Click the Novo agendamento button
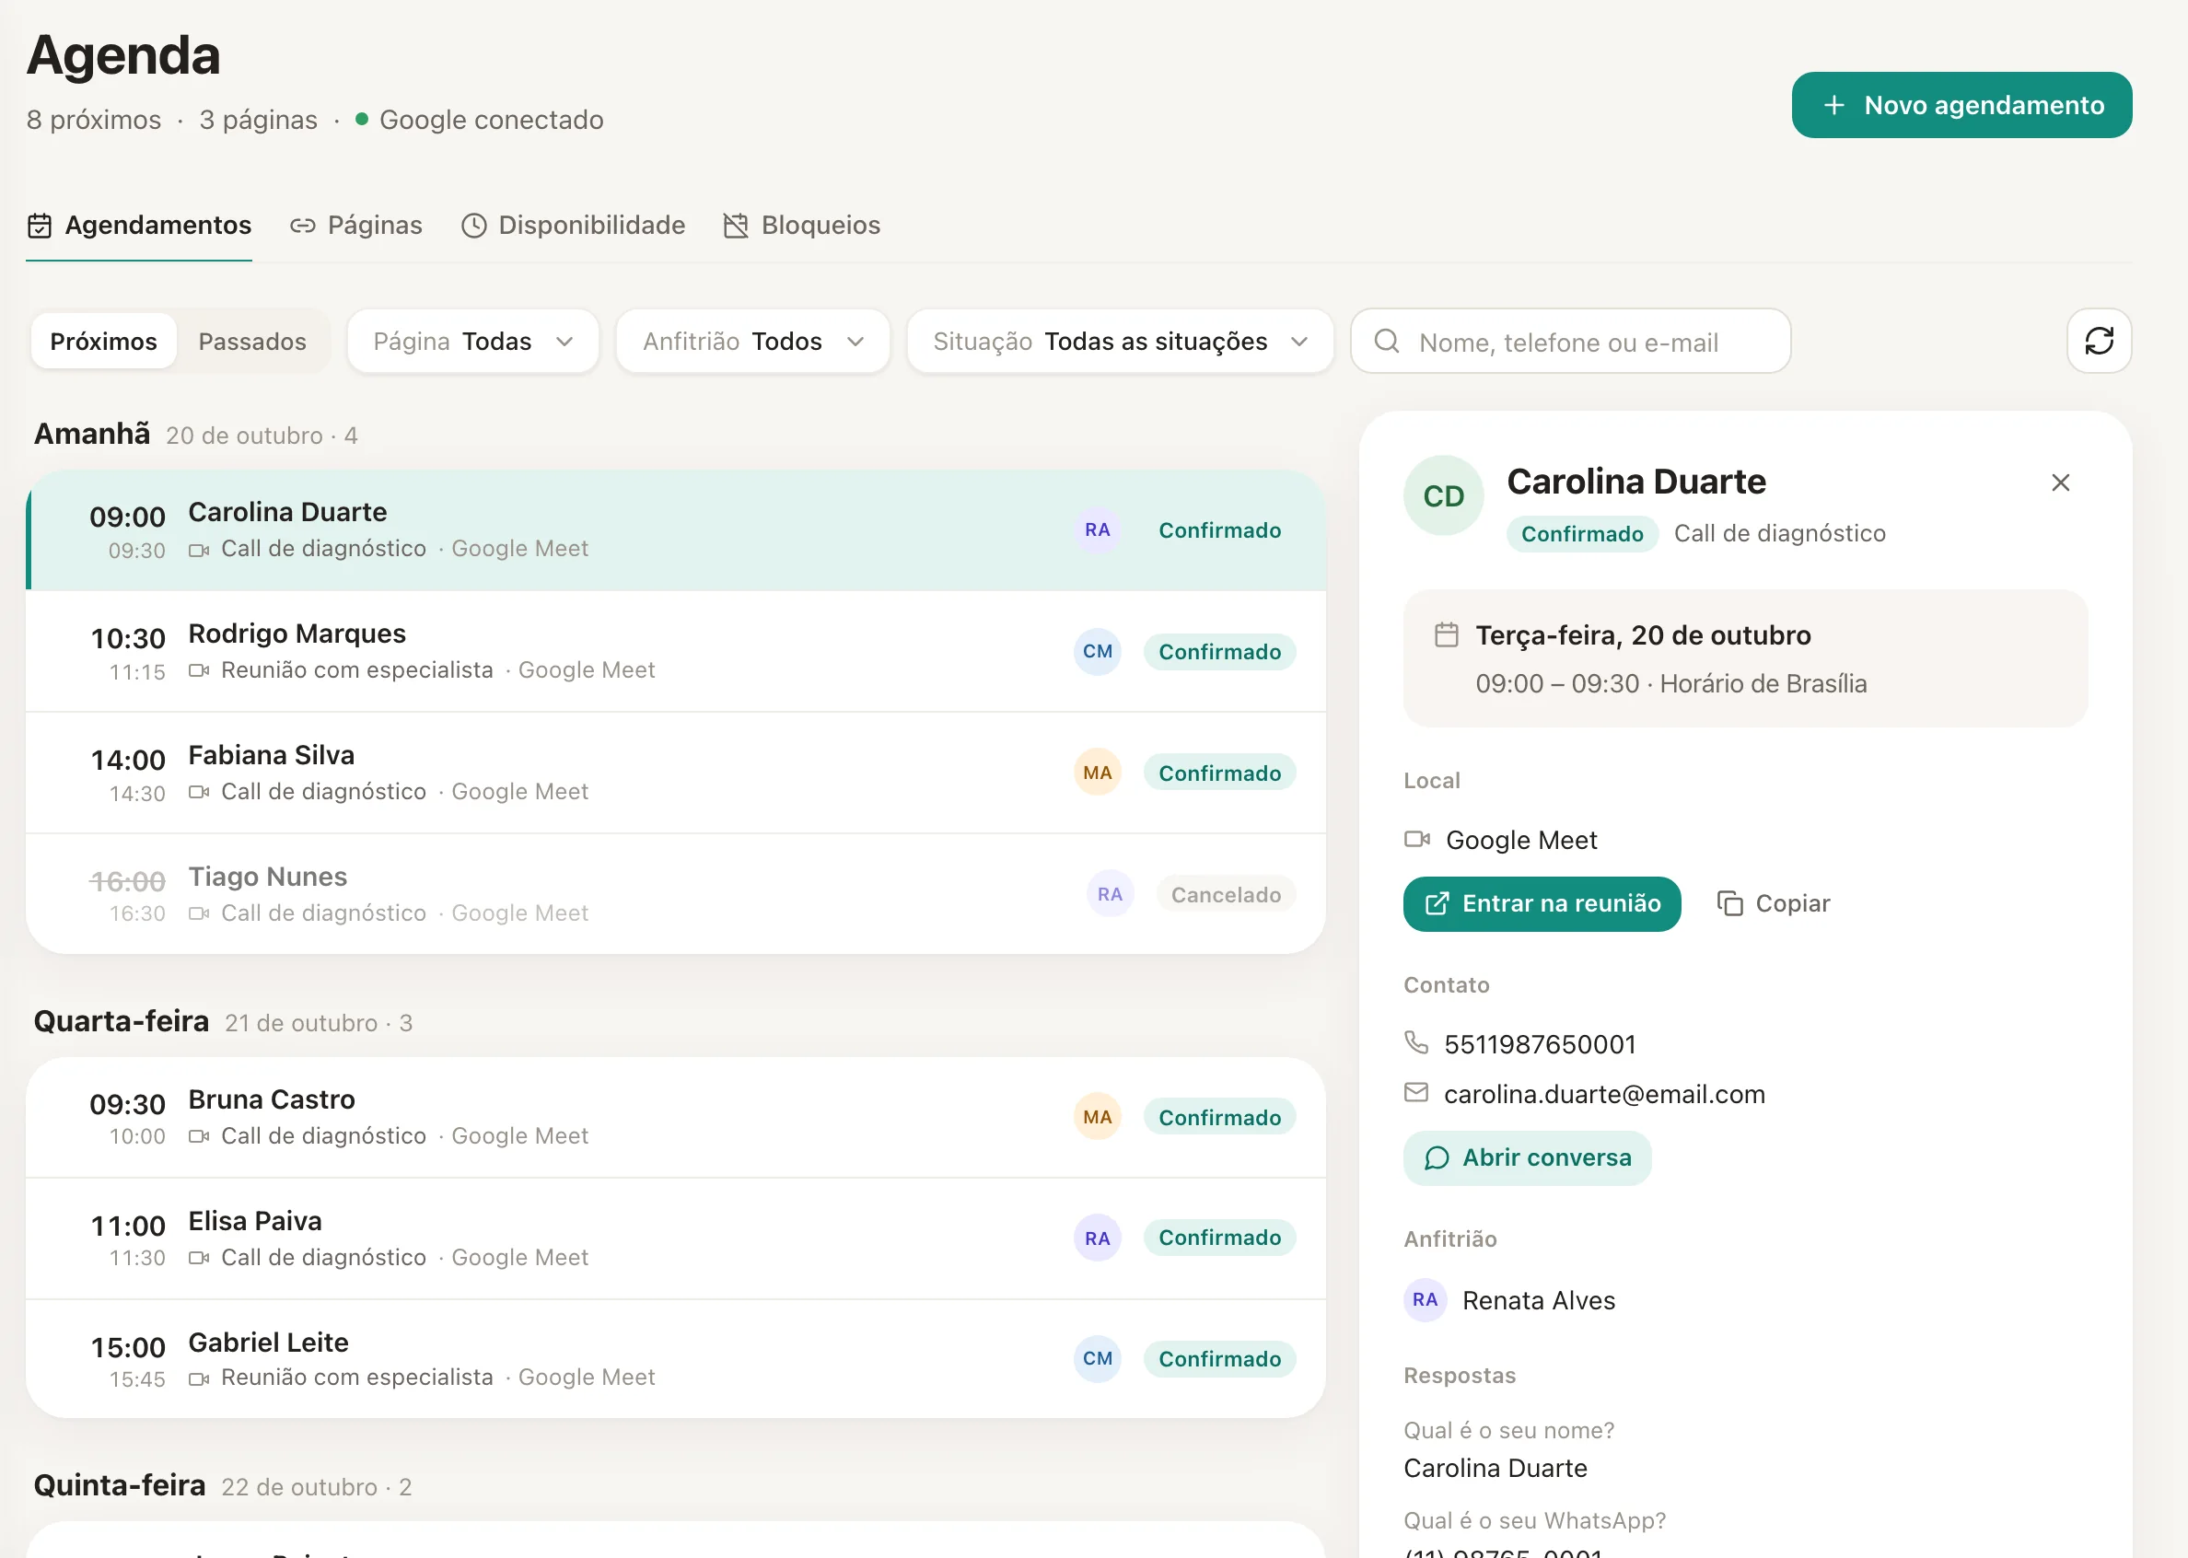This screenshot has height=1558, width=2188. (x=1961, y=105)
